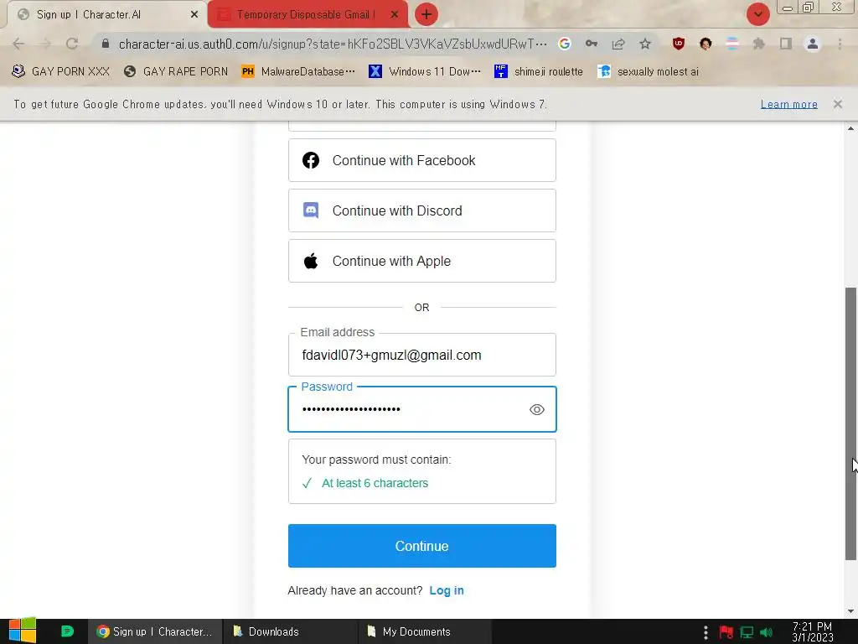Open the Chrome profile avatar

[813, 44]
